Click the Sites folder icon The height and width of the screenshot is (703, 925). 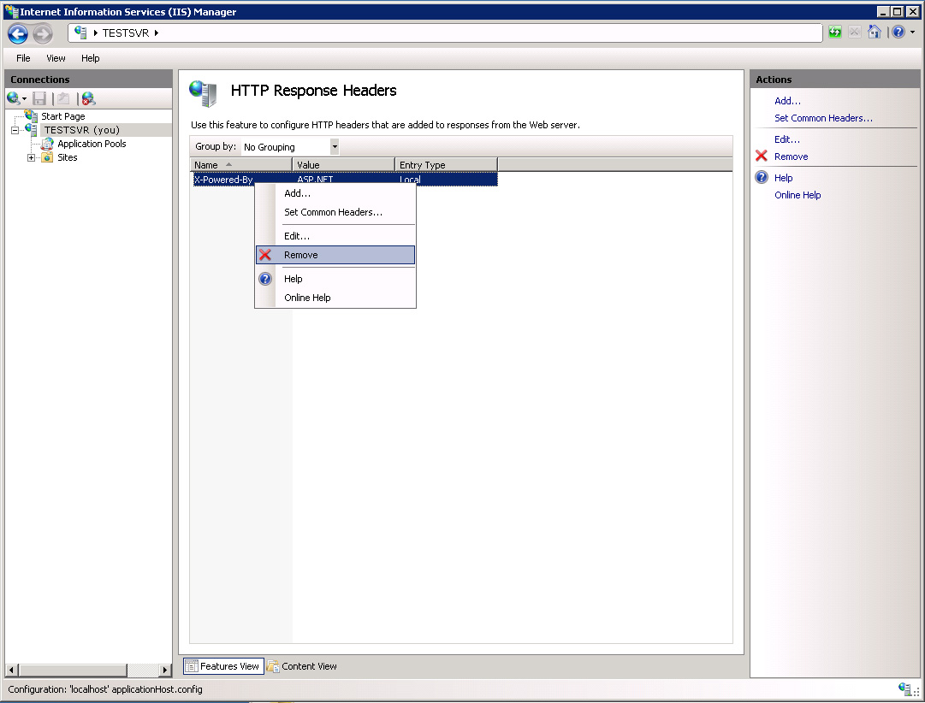(47, 157)
